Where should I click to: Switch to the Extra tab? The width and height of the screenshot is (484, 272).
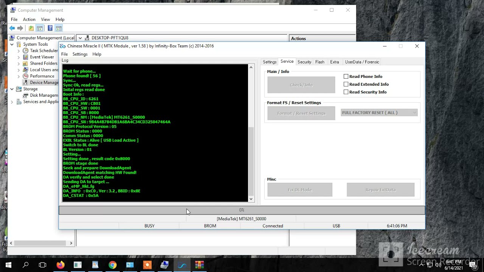coord(335,62)
